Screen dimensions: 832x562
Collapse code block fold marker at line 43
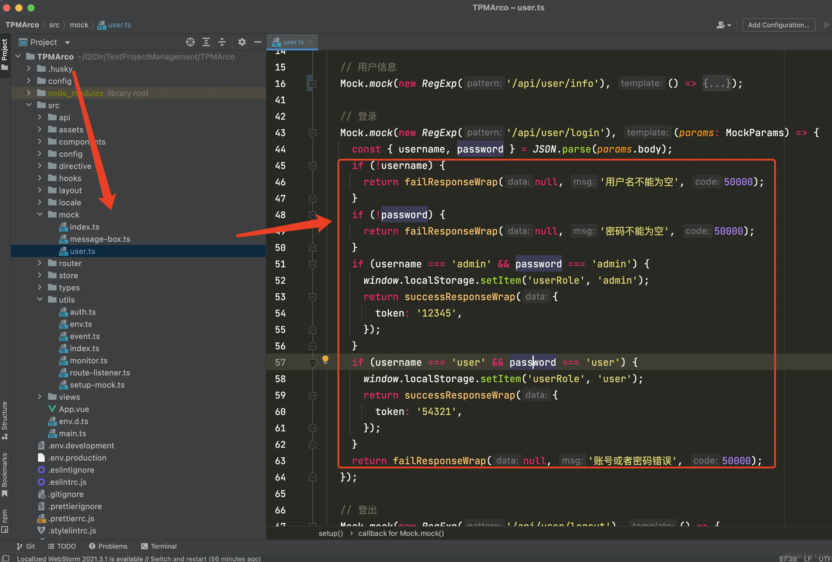point(313,133)
